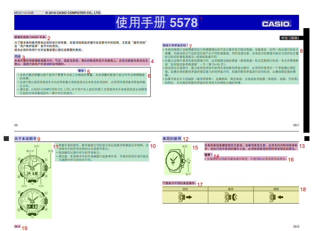Screen dimensions: 312x231
Task: Click the page number Ck-3
Action: (296, 227)
